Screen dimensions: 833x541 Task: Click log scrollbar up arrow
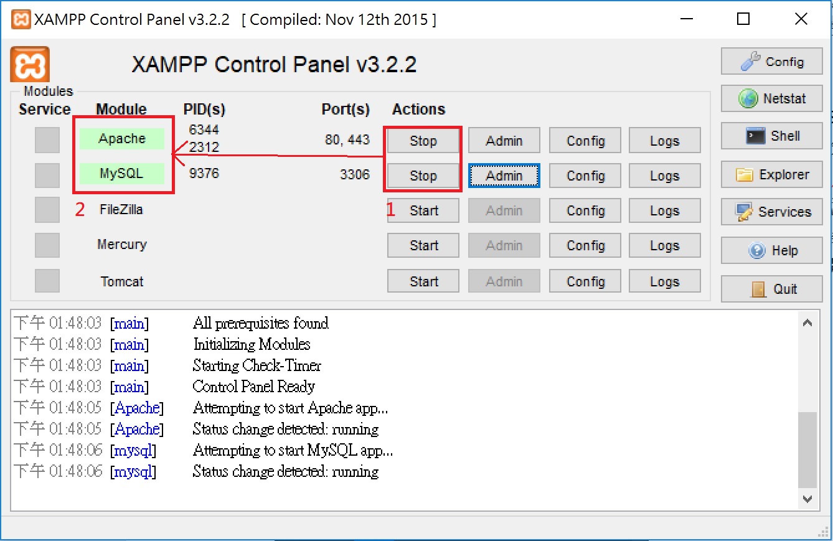click(807, 323)
